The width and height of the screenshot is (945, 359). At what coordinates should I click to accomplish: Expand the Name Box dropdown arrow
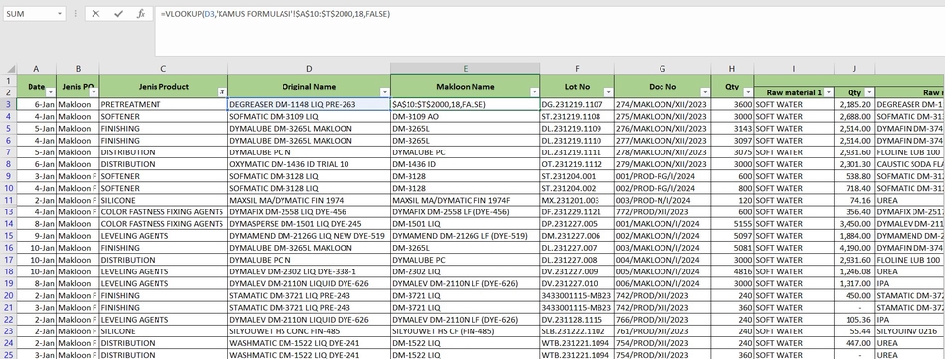(x=60, y=13)
